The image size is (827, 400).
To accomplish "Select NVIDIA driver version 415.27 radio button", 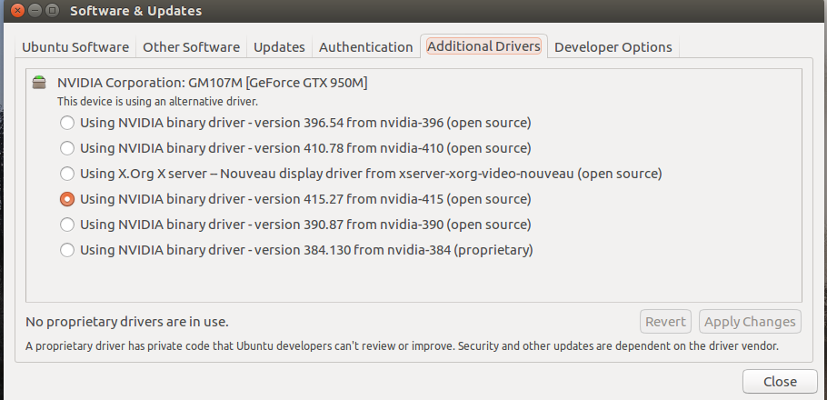I will [x=67, y=199].
